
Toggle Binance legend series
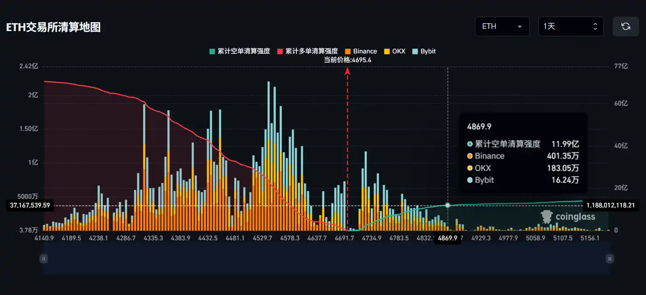click(x=361, y=51)
